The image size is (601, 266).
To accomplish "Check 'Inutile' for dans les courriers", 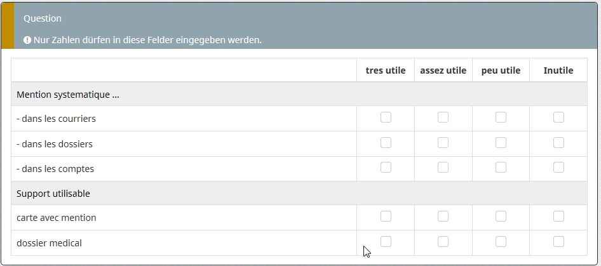I will click(x=558, y=117).
